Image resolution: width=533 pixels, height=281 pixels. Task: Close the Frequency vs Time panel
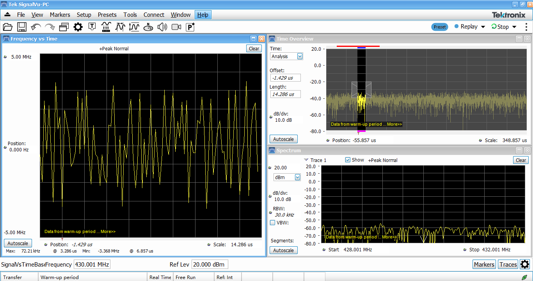(261, 39)
